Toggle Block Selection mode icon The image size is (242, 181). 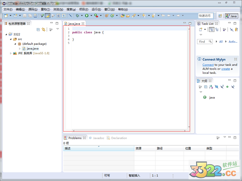coord(58,16)
